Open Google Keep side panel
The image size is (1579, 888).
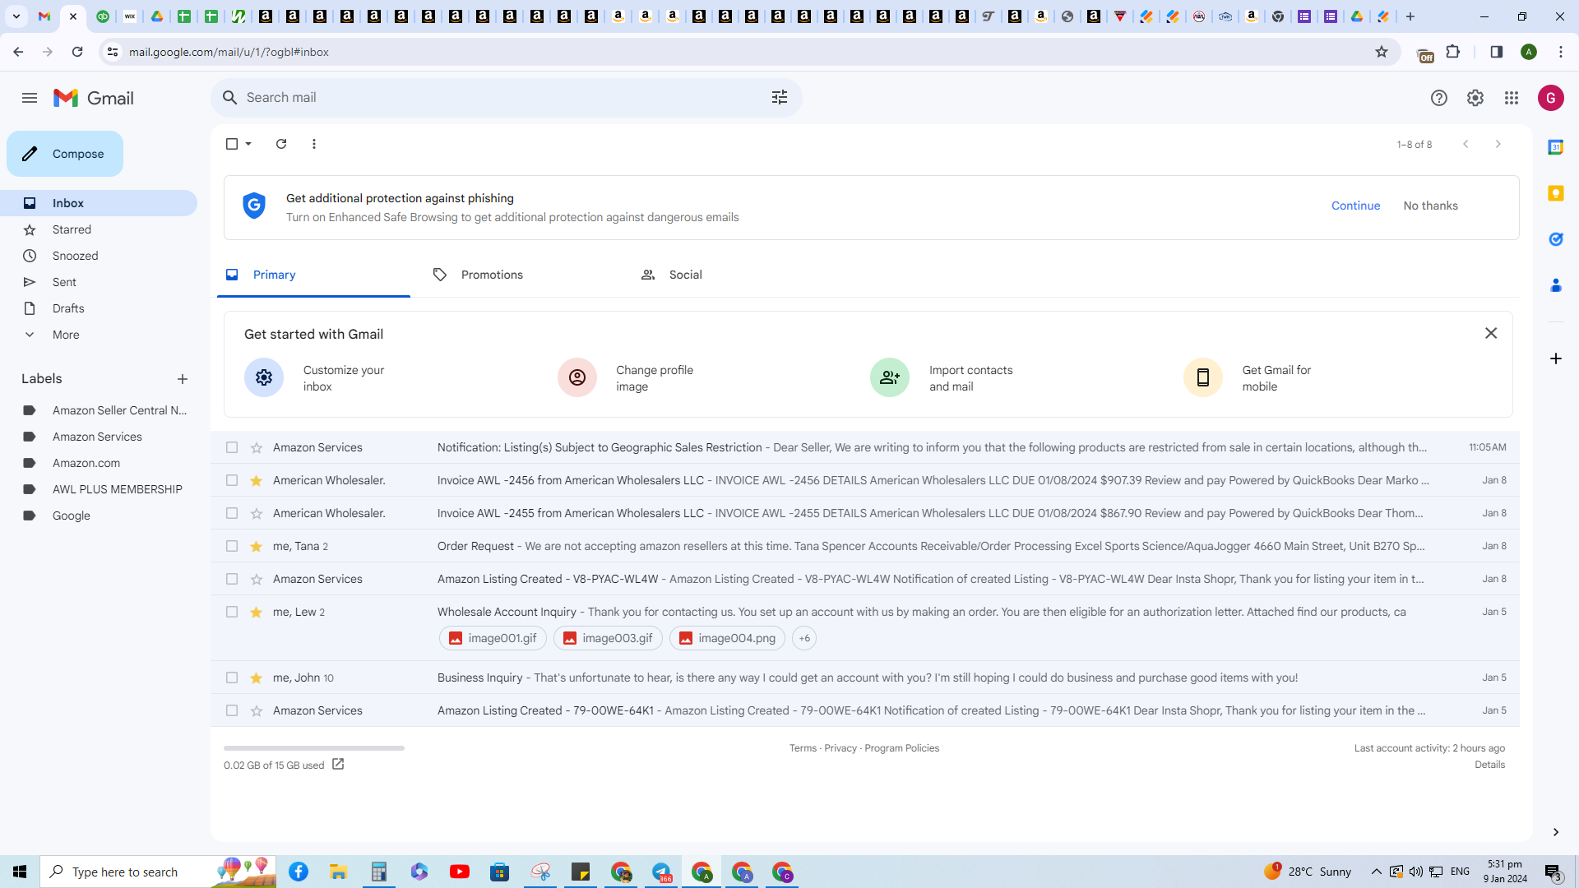1556,193
